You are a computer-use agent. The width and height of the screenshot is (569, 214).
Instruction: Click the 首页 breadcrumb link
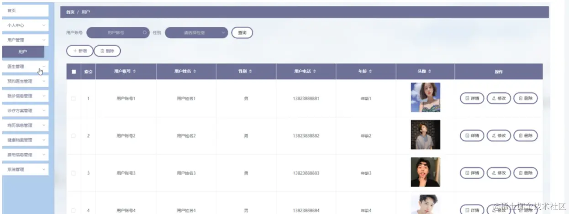coord(70,12)
